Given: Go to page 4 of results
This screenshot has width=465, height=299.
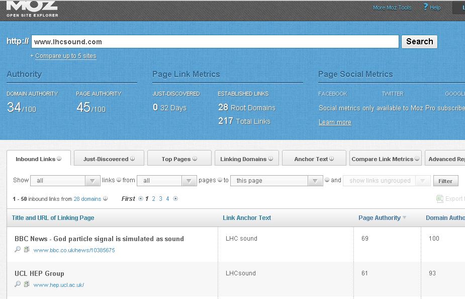Looking at the screenshot, I should pos(167,199).
